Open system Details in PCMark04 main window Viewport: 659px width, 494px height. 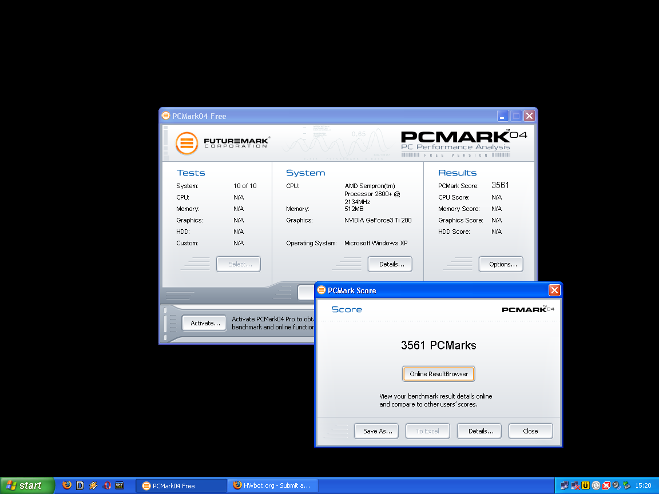tap(390, 264)
